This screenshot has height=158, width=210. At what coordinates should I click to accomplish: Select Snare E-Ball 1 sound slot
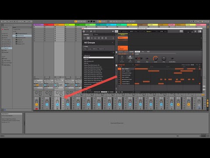[x=126, y=71]
